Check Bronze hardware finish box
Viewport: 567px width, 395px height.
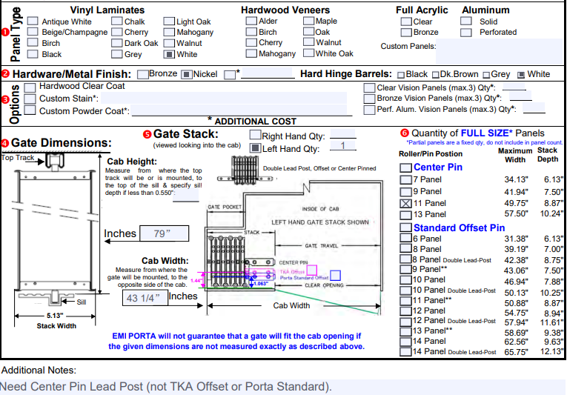pos(143,75)
